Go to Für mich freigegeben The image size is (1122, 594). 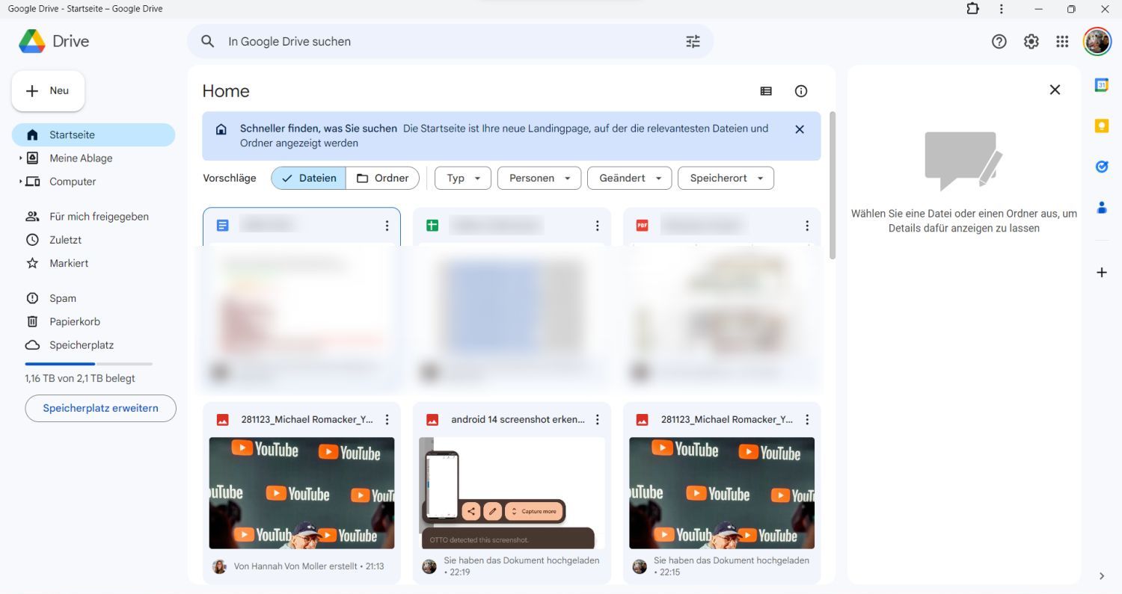[99, 217]
